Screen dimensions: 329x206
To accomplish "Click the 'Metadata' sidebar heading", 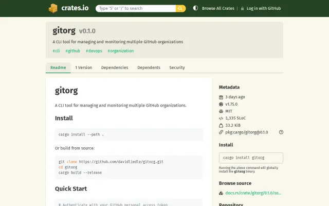I will 229,87.
